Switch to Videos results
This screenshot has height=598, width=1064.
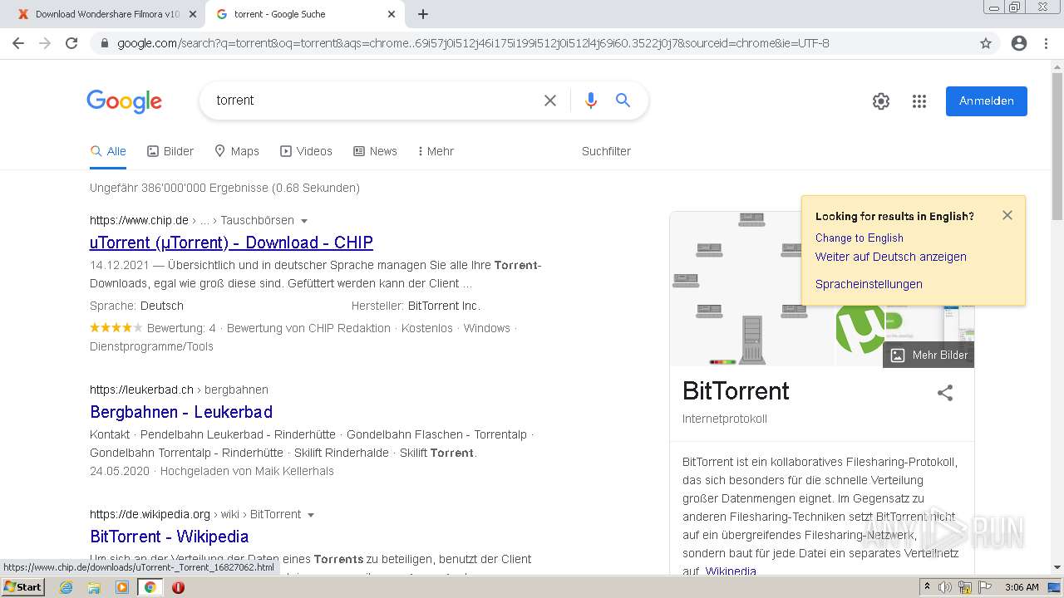306,151
